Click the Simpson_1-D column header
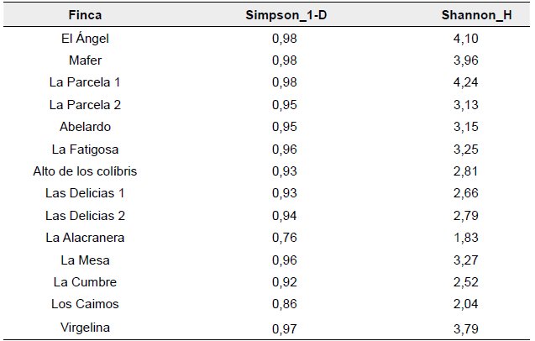Screen dimensions: 535x341 285,16
